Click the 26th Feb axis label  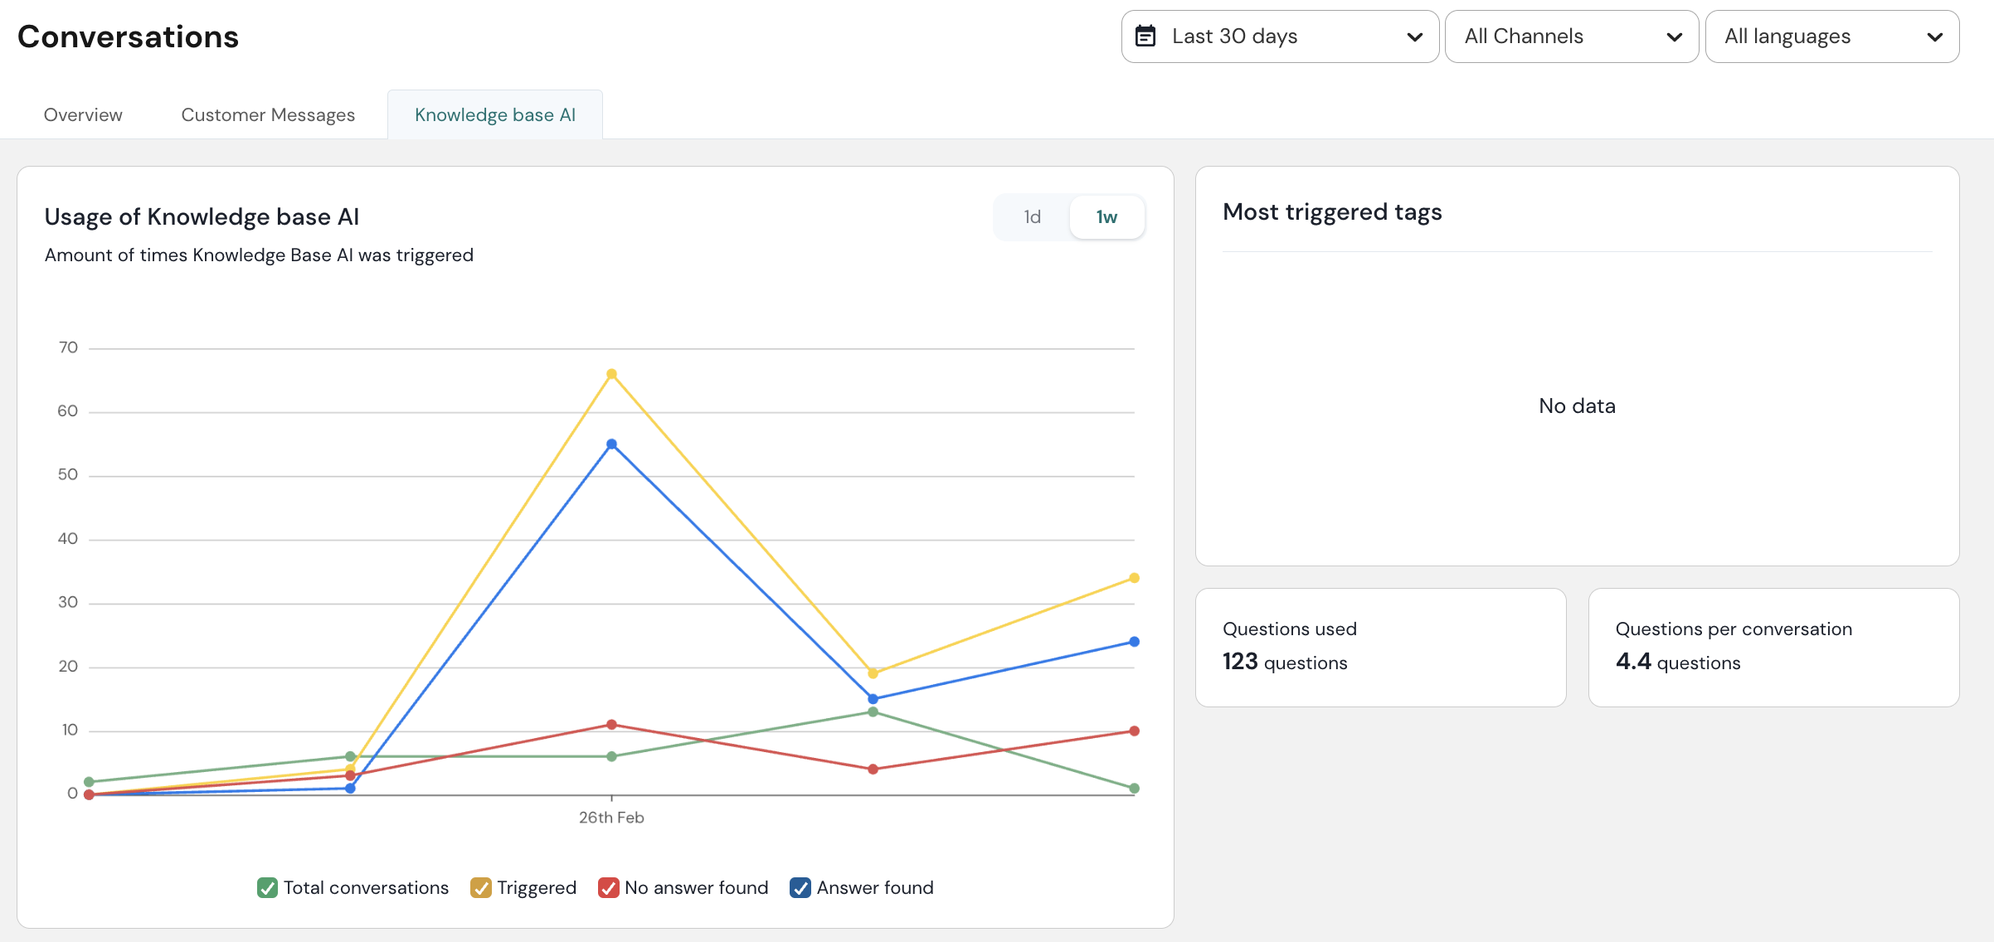(x=611, y=818)
